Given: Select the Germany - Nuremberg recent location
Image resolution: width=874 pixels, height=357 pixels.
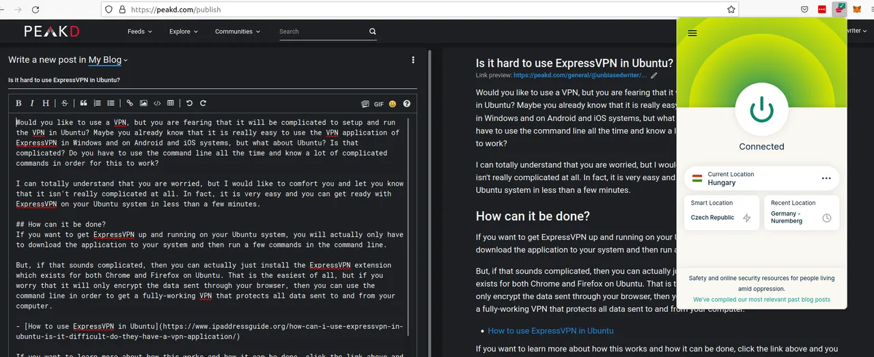Looking at the screenshot, I should coord(802,212).
